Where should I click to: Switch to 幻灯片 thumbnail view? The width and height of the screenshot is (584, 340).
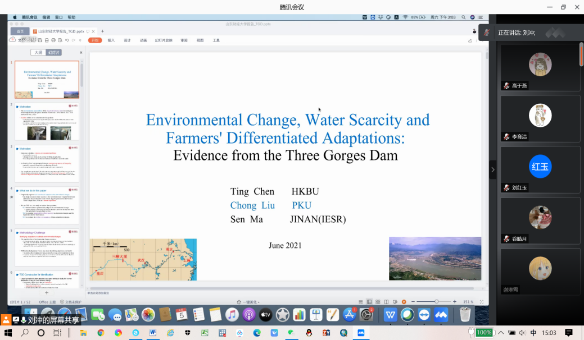tap(54, 52)
